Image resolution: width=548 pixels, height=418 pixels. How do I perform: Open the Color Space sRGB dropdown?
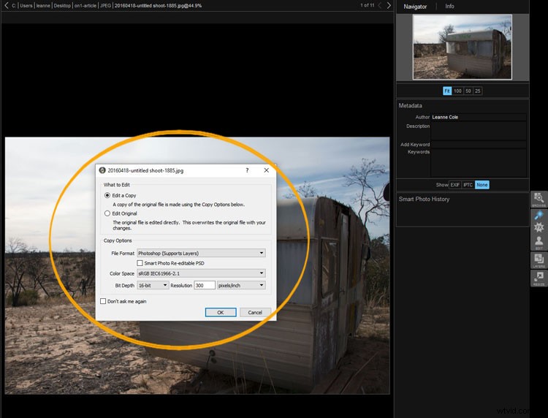[x=202, y=273]
